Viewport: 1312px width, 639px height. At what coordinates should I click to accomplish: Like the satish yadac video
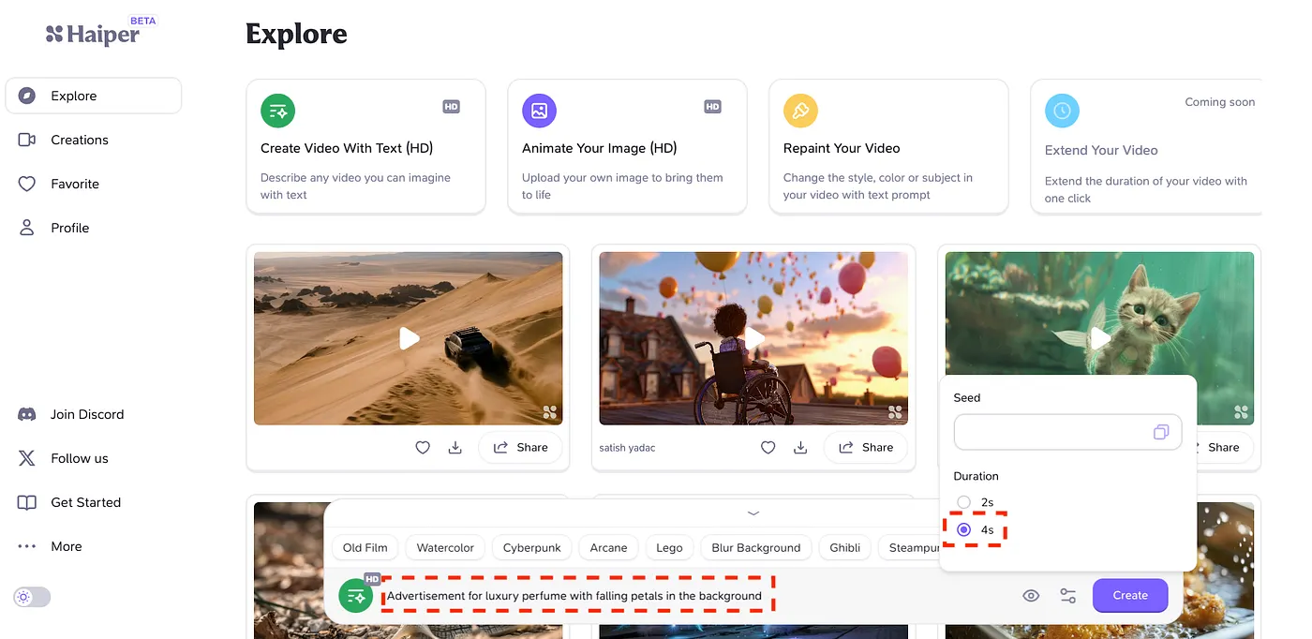pos(768,448)
